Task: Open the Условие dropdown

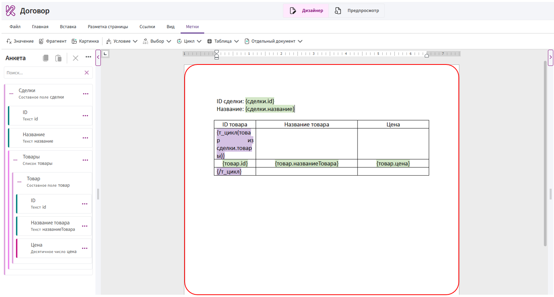Action: 122,41
